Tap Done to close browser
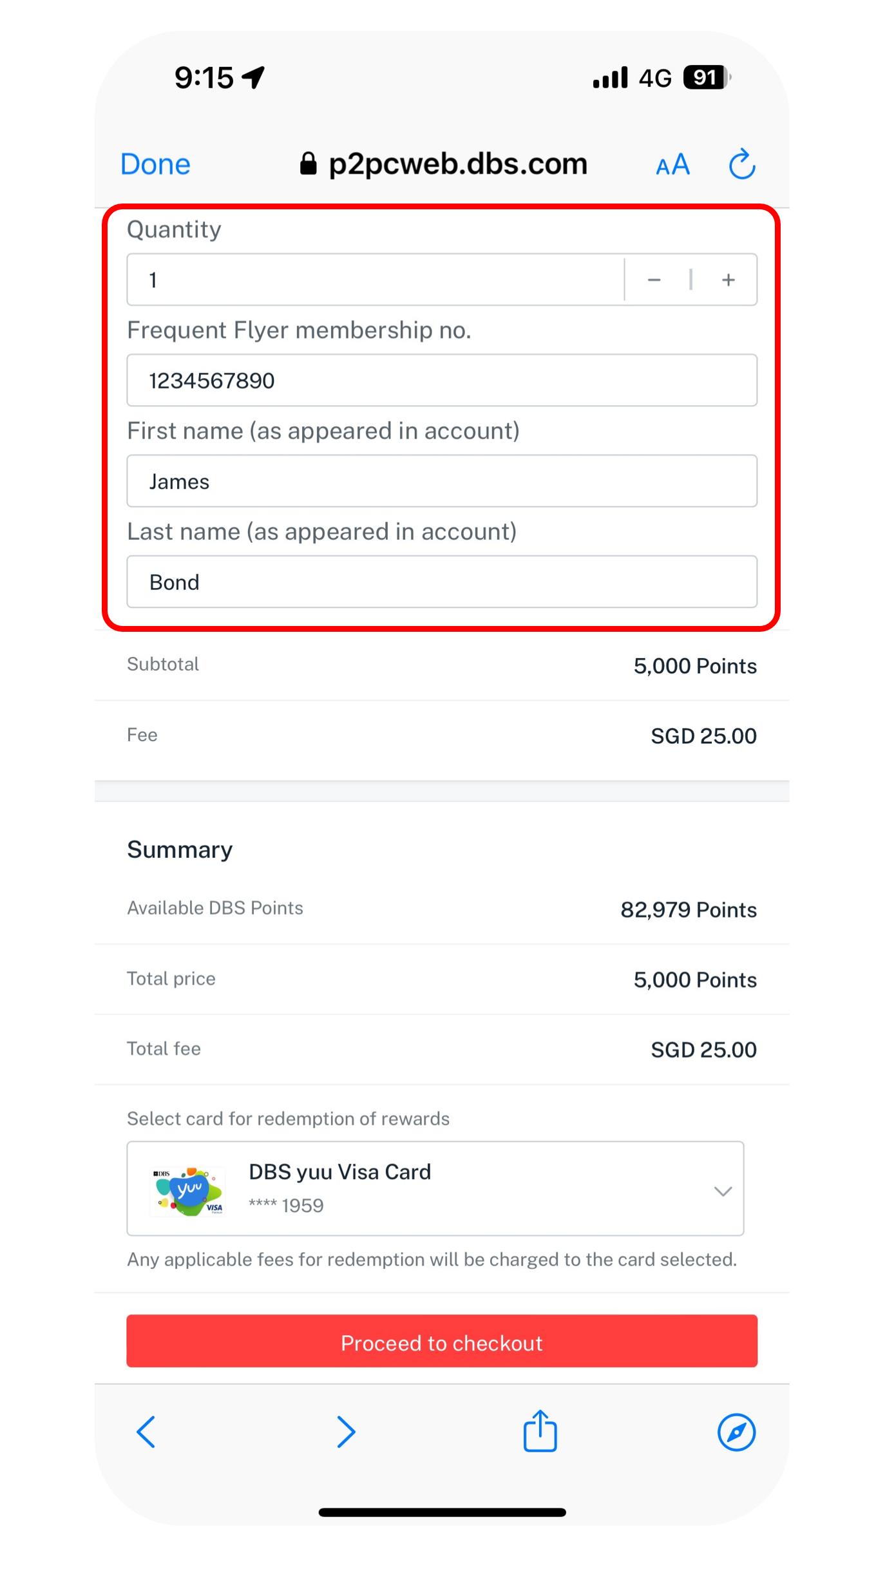 155,164
